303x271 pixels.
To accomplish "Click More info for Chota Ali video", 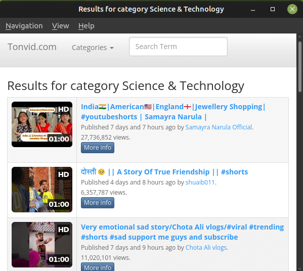I will (98, 267).
